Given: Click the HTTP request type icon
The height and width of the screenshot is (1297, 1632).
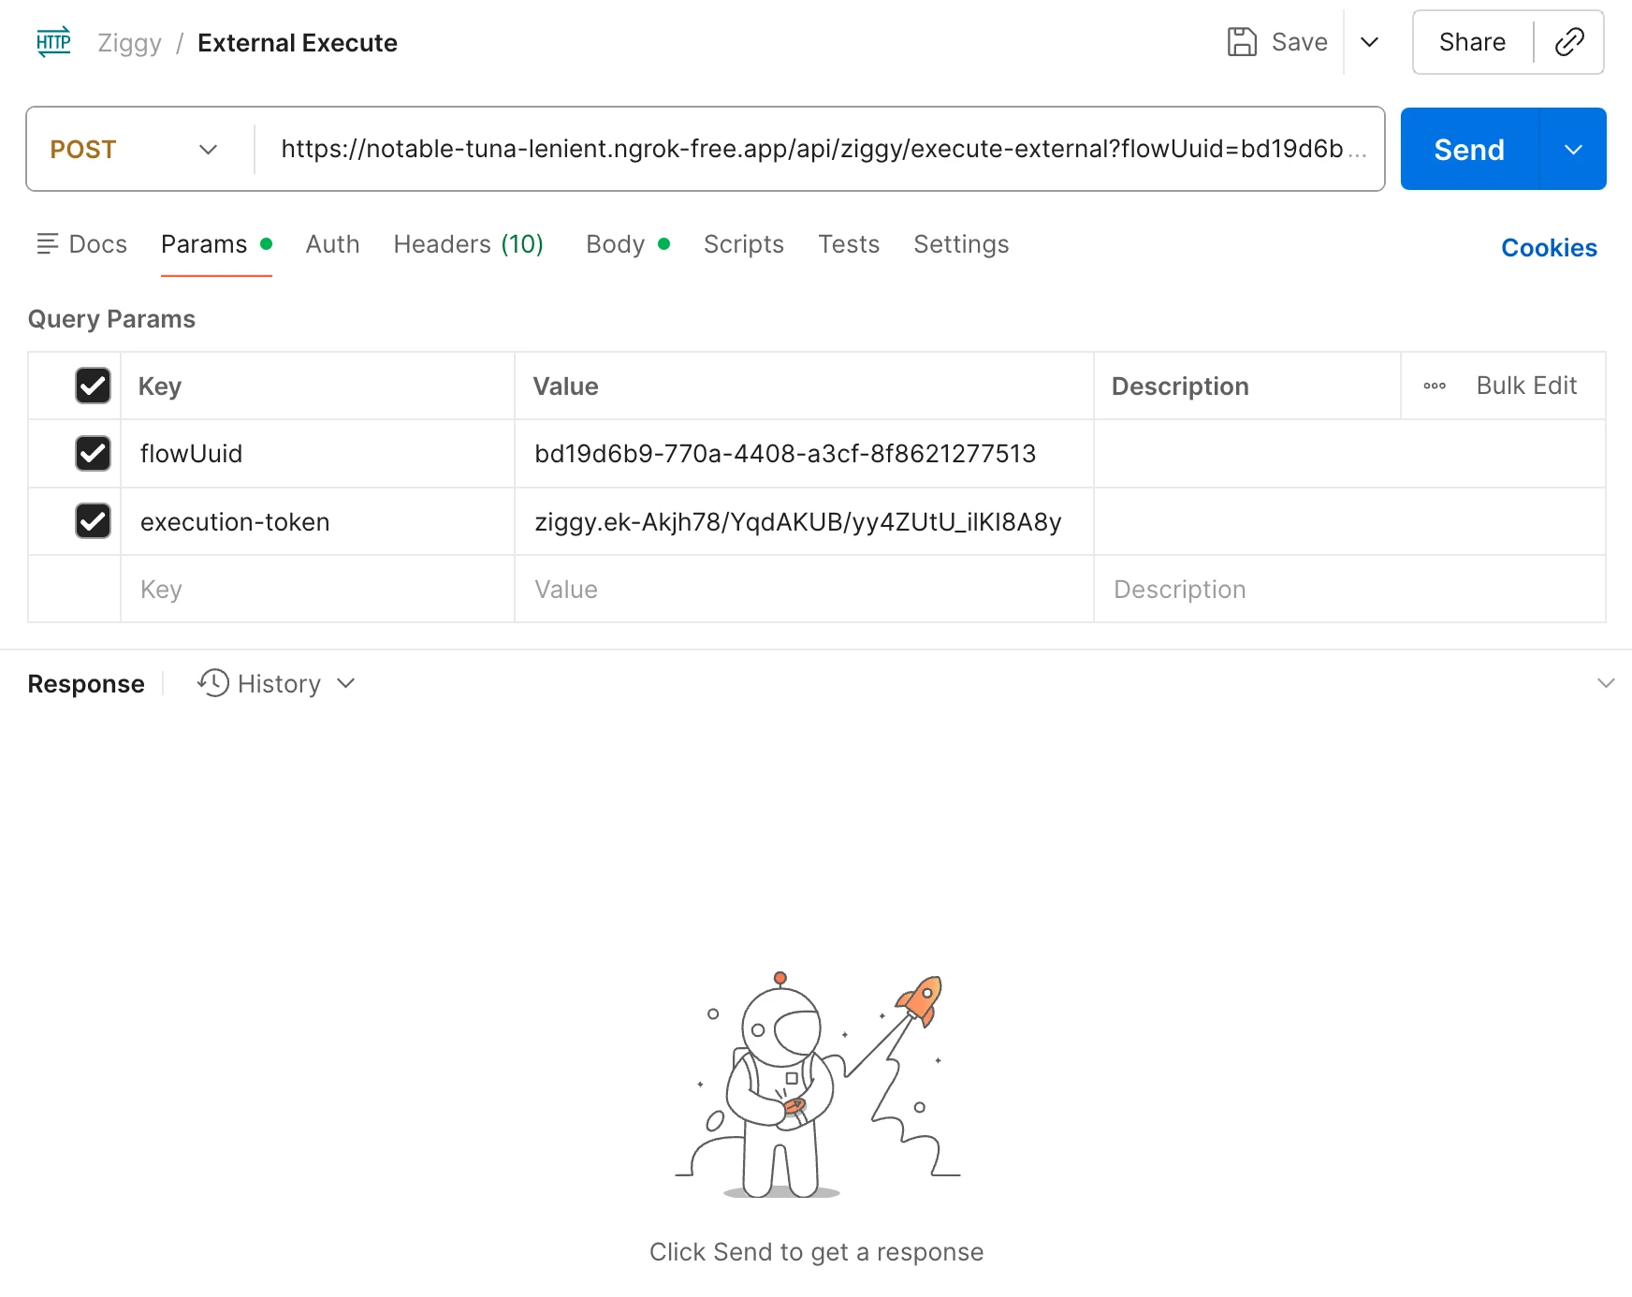Looking at the screenshot, I should (53, 42).
